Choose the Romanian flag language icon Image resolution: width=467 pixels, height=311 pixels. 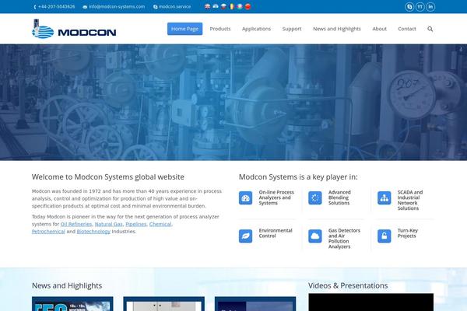click(x=232, y=6)
